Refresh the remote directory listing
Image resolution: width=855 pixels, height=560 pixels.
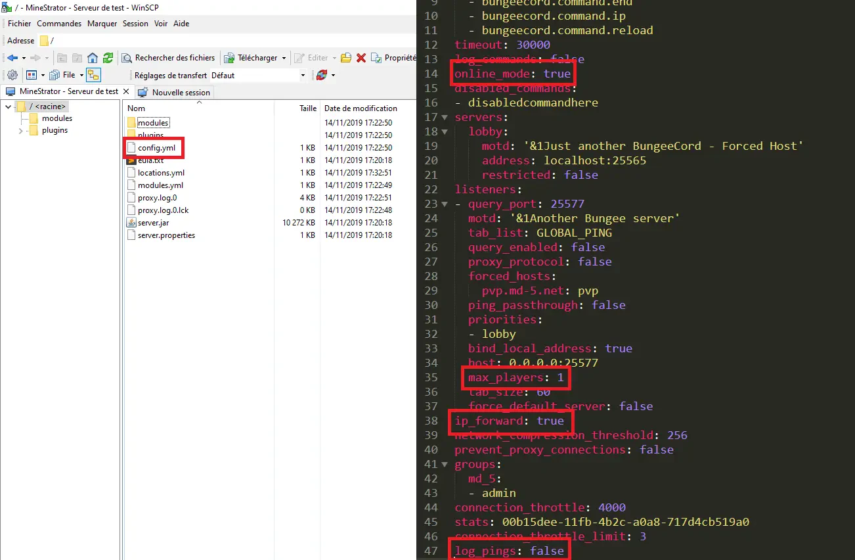tap(108, 58)
